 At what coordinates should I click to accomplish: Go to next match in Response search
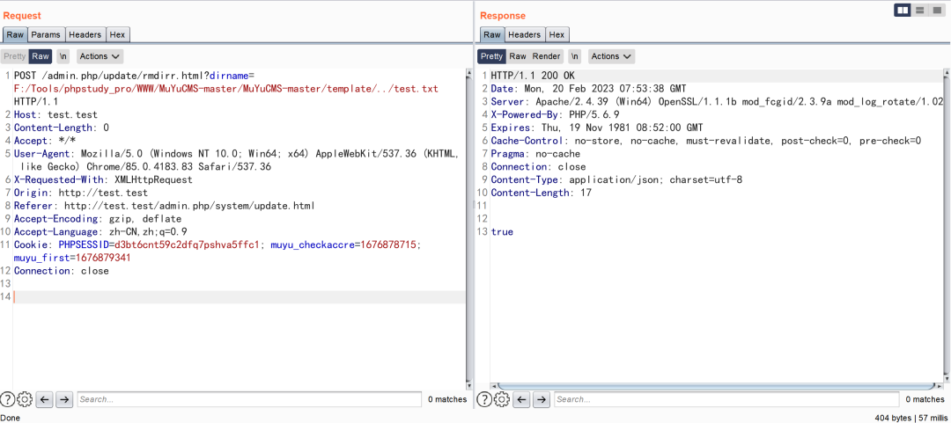542,399
